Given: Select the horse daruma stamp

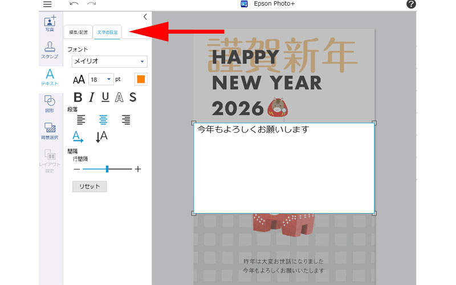Looking at the screenshot, I should click(278, 107).
